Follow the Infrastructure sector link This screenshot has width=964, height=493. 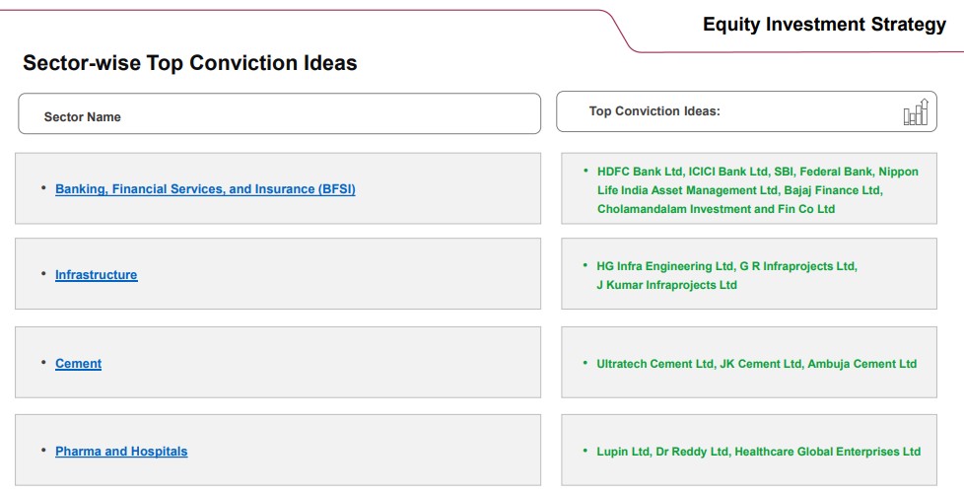[x=97, y=275]
